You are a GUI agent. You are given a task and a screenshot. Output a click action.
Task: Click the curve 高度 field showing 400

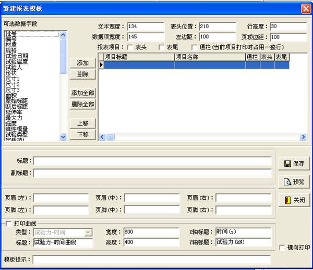[151, 242]
